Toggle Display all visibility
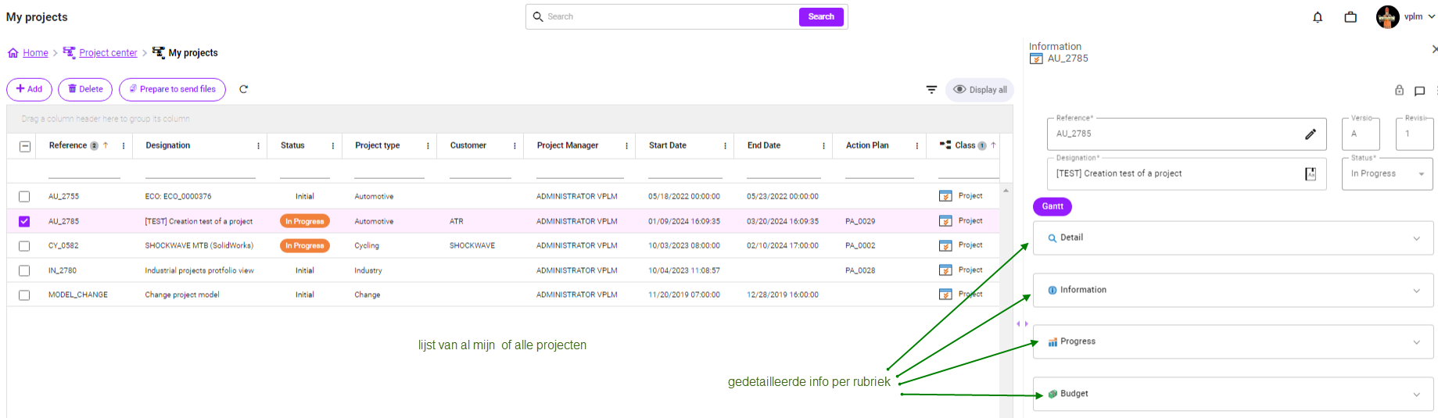 pos(980,90)
